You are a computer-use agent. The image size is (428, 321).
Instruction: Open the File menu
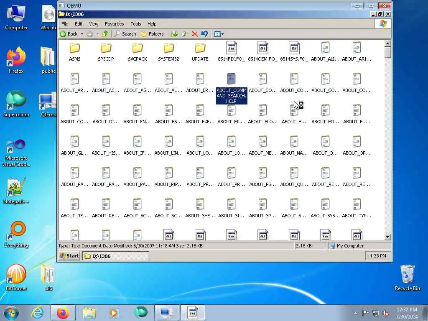65,24
